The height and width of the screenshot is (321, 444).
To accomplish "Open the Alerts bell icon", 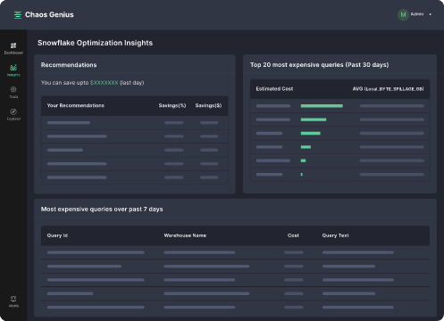I will 13,299.
